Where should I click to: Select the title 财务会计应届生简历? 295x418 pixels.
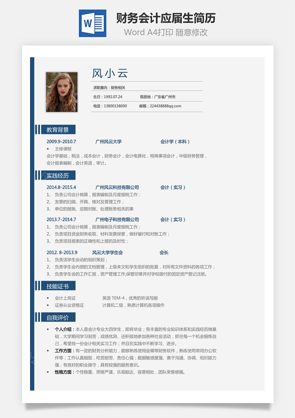click(166, 18)
